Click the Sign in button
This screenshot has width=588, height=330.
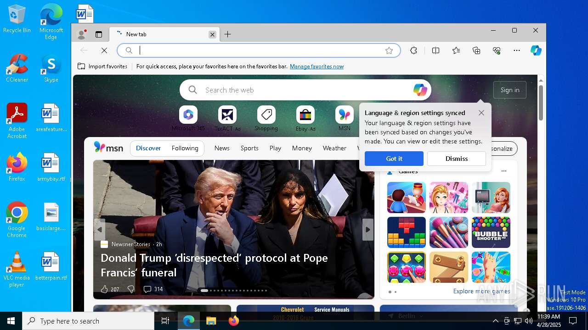coord(510,90)
